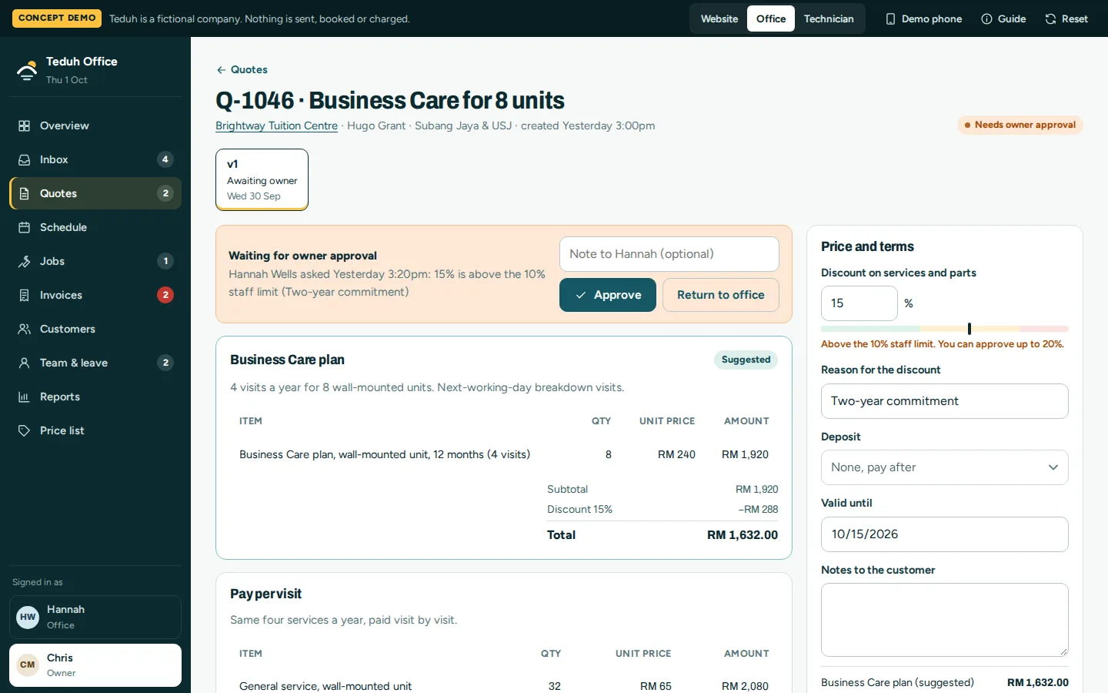Sign in as Hannah Office user
The height and width of the screenshot is (693, 1108).
click(95, 617)
